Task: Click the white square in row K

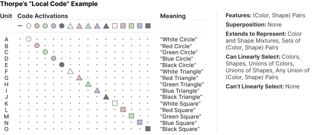Action: pyautogui.click(x=115, y=103)
